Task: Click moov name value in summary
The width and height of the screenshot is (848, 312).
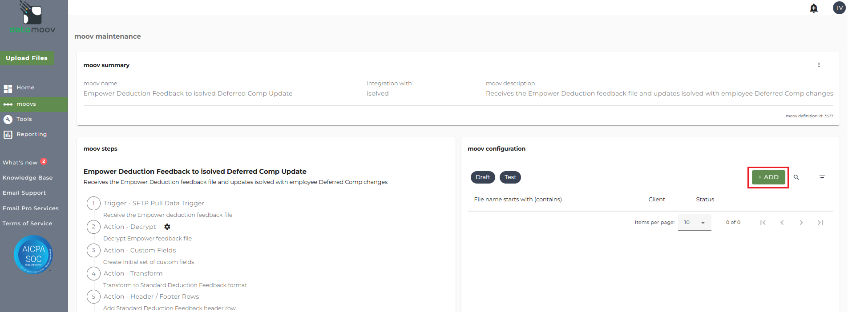Action: pos(188,93)
